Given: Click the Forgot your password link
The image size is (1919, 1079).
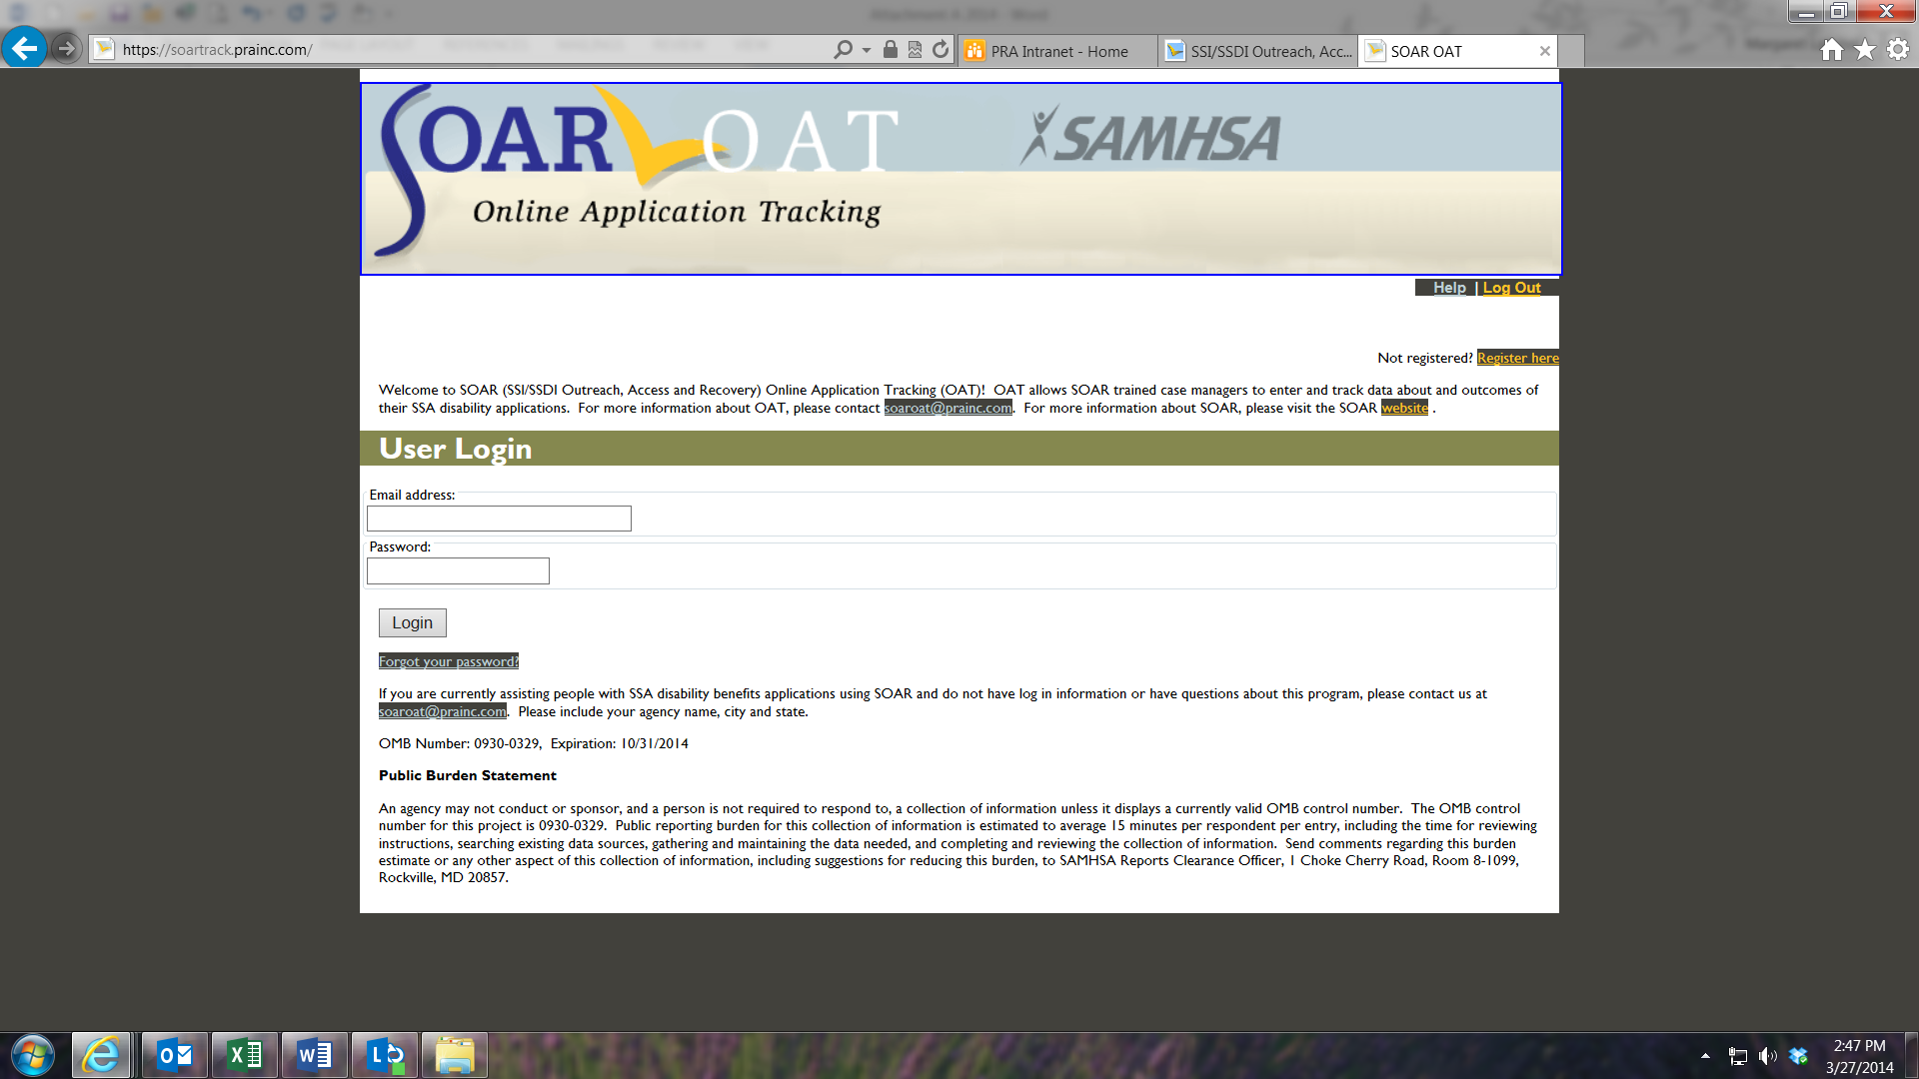Looking at the screenshot, I should coord(448,661).
